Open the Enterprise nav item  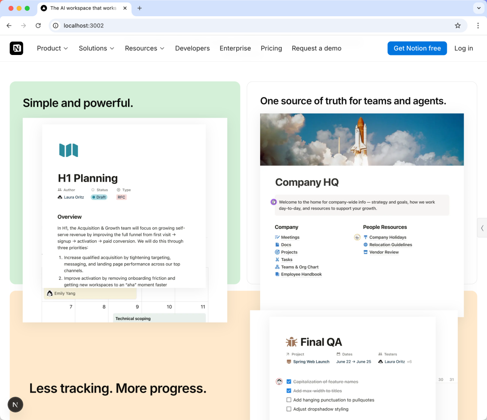pyautogui.click(x=235, y=48)
